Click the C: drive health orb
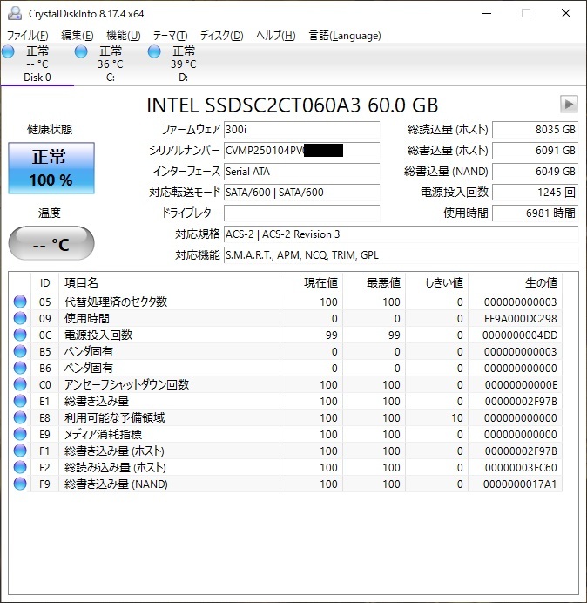 tap(81, 51)
